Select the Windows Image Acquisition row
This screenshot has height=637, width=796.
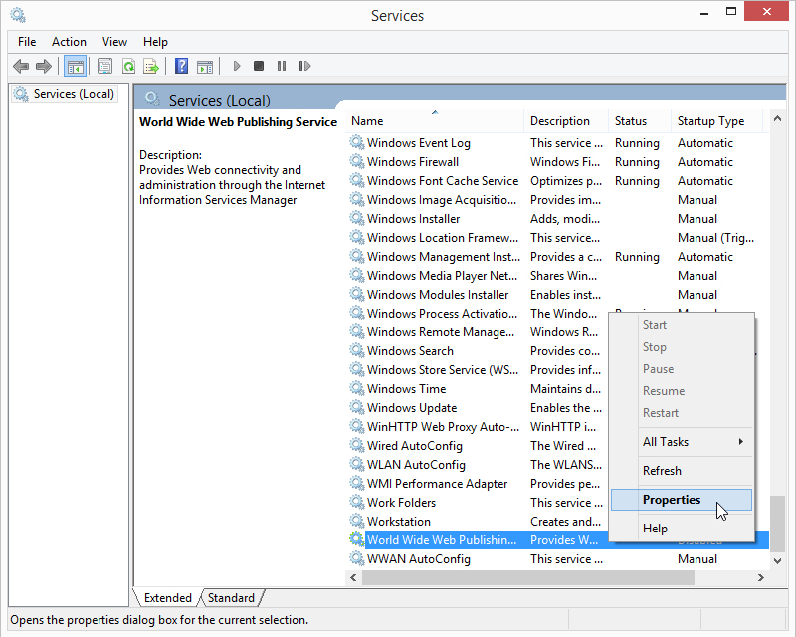(557, 200)
